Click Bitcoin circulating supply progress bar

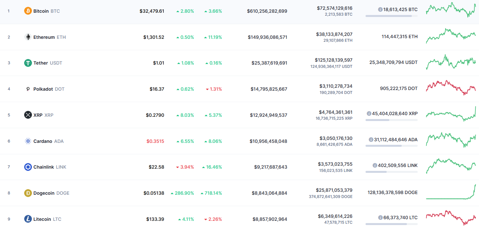(x=391, y=16)
